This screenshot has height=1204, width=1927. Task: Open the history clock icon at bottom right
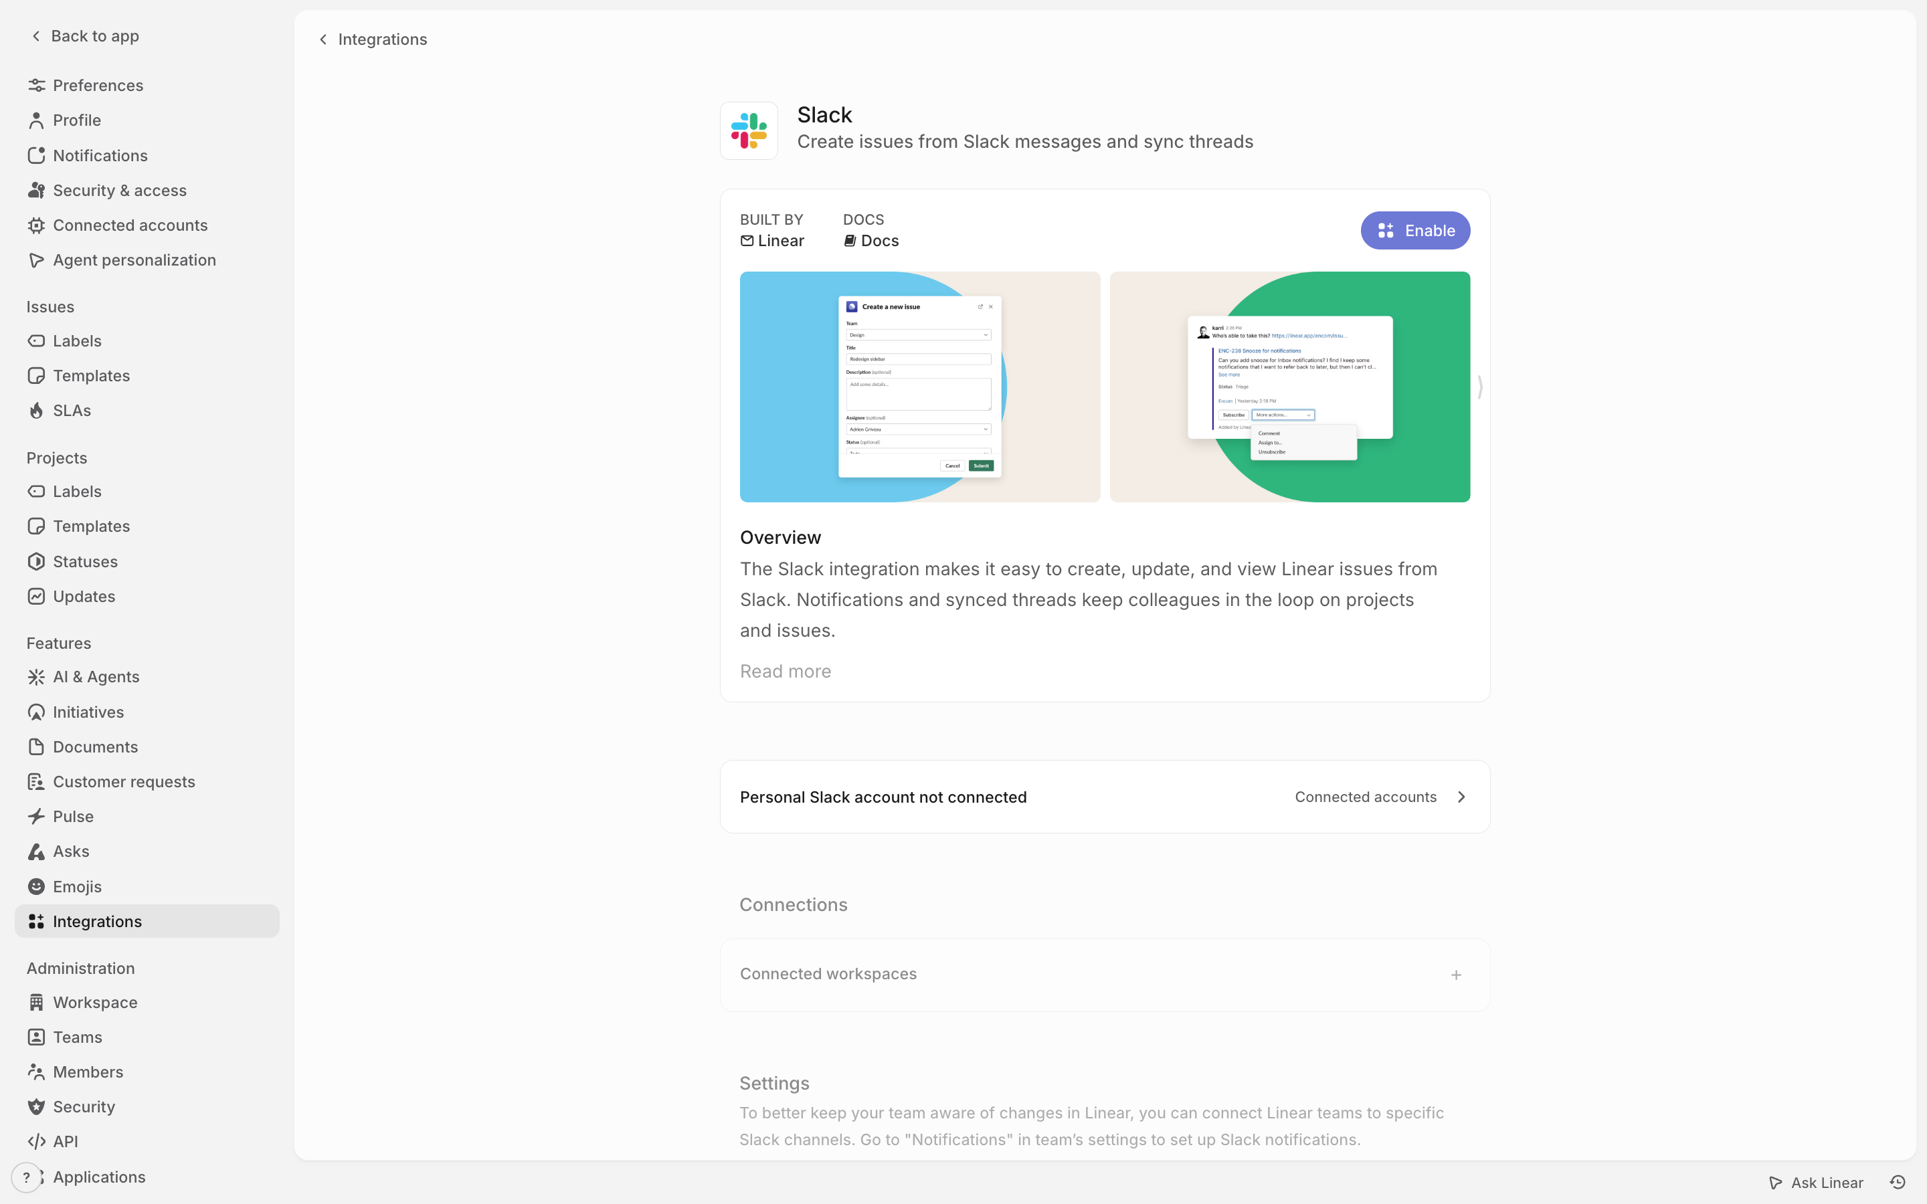1898,1183
